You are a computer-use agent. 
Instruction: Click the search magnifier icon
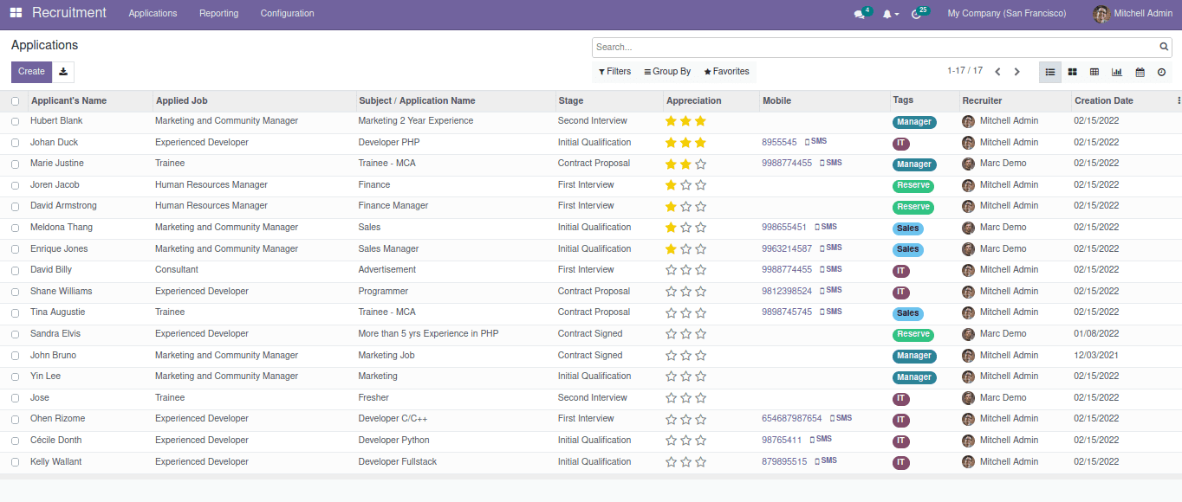pyautogui.click(x=1164, y=48)
